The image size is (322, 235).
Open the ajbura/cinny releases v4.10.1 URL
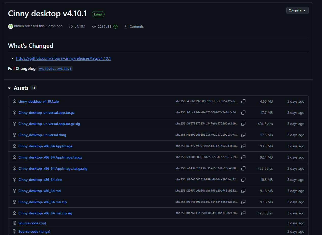pyautogui.click(x=64, y=58)
